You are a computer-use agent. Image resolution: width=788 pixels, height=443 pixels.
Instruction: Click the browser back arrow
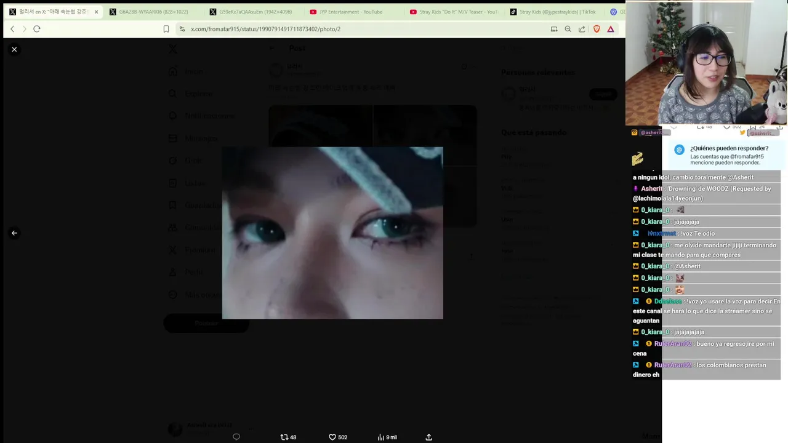(12, 29)
